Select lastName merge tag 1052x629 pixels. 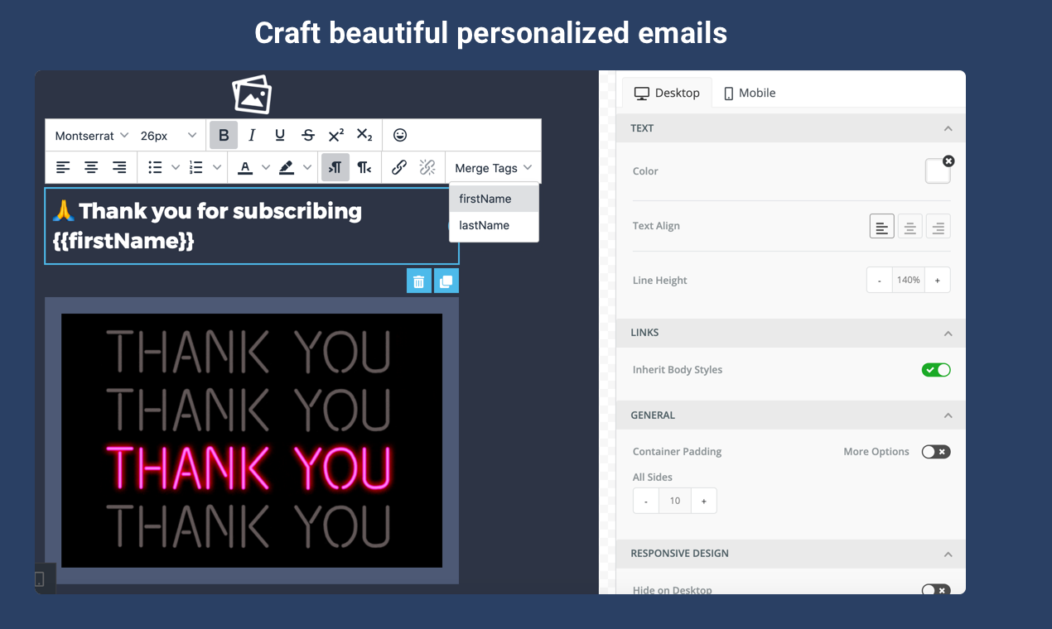click(495, 225)
